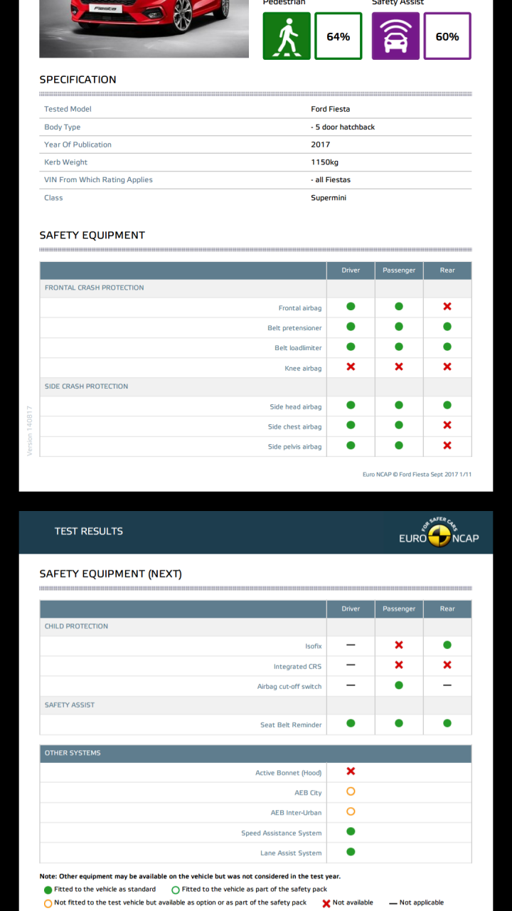Click Belt pretensioner rear green dot
Screen dimensions: 512x911
[447, 327]
